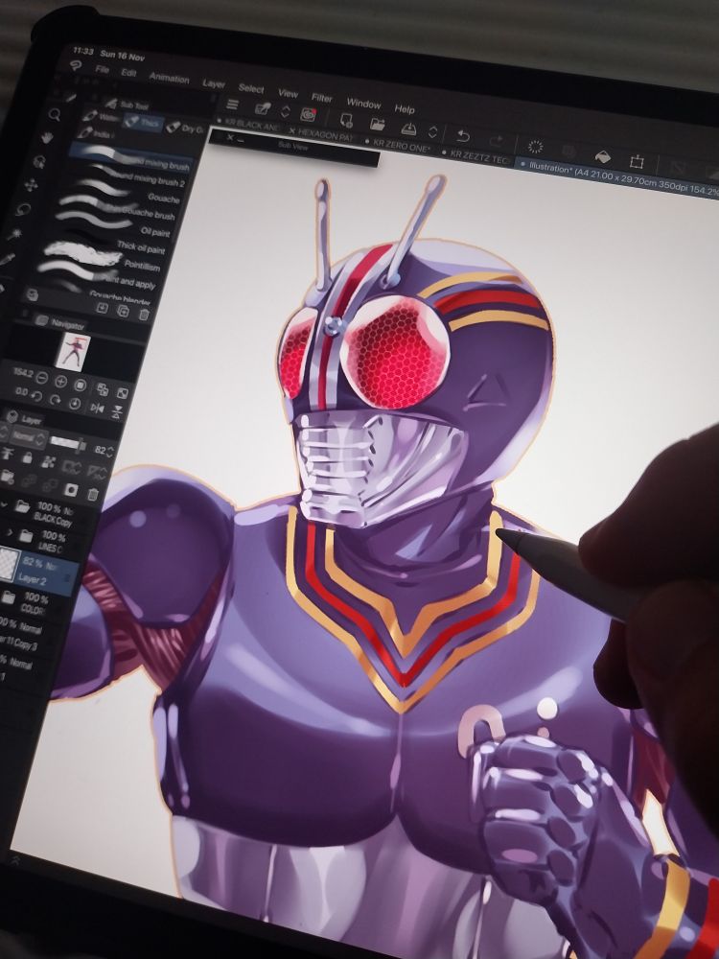The image size is (719, 959).
Task: Click the arrows beside the edit icon
Action: (285, 111)
